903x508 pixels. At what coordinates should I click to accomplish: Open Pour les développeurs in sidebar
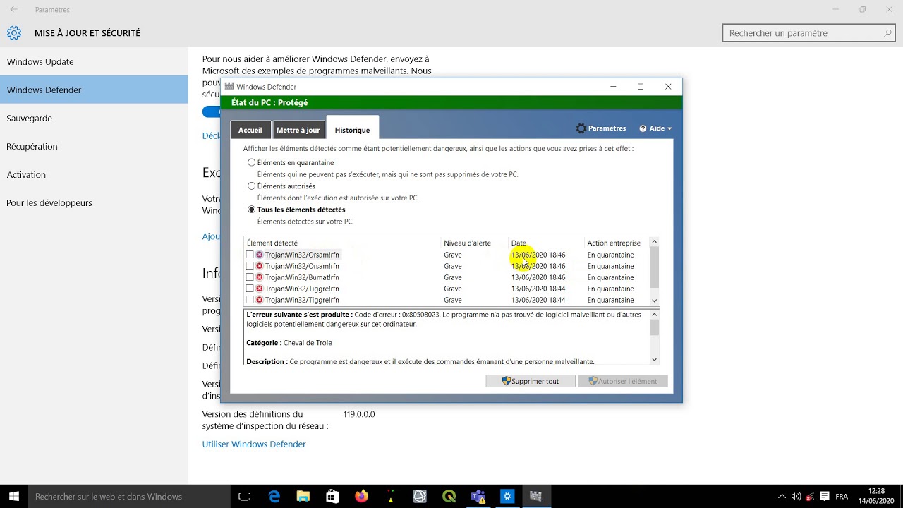click(x=94, y=202)
